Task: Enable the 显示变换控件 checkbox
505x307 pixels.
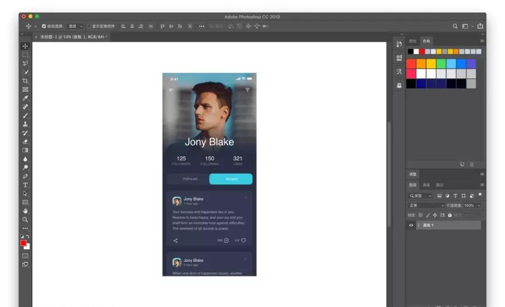Action: (89, 26)
